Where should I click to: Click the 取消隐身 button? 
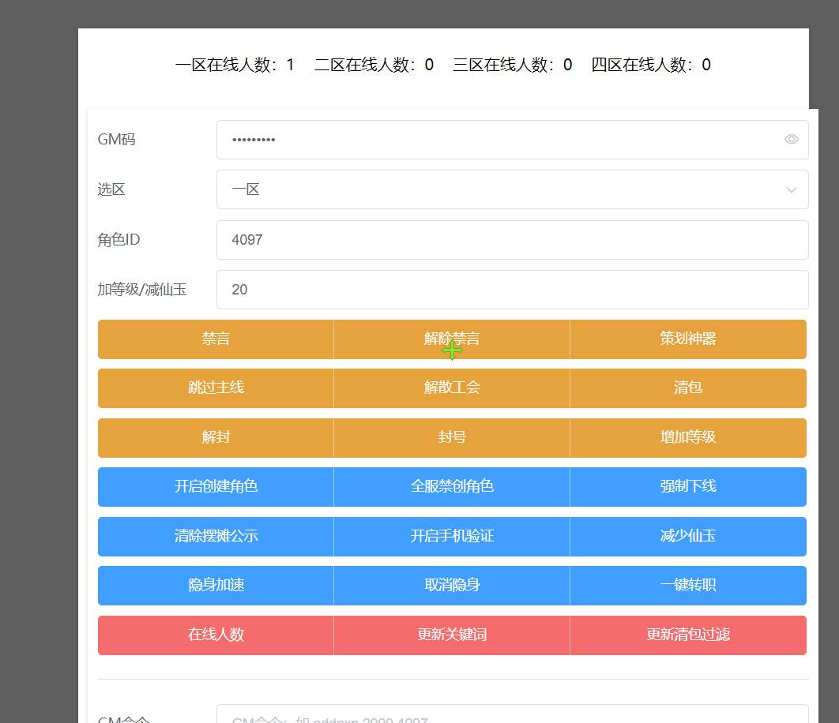[452, 586]
